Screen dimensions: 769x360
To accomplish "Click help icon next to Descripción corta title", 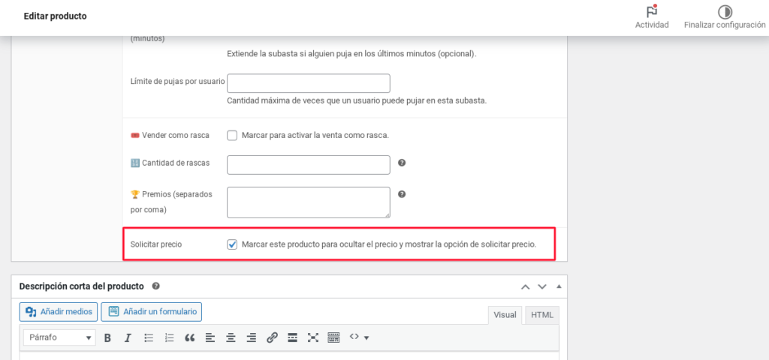I will [156, 286].
